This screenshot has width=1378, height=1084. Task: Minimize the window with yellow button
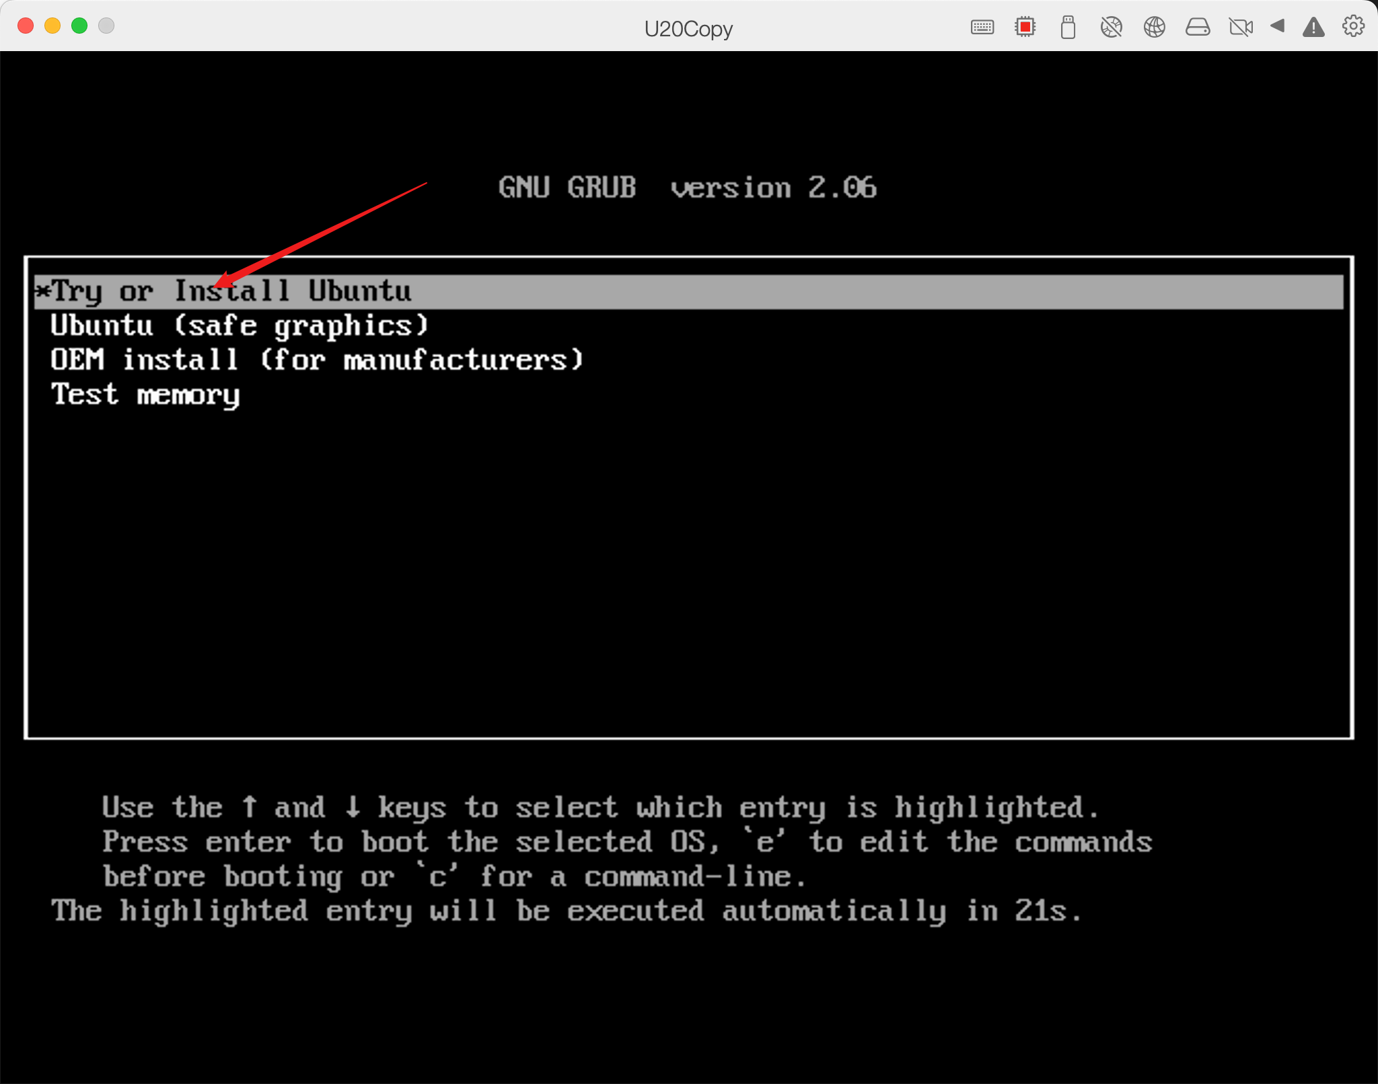tap(52, 26)
